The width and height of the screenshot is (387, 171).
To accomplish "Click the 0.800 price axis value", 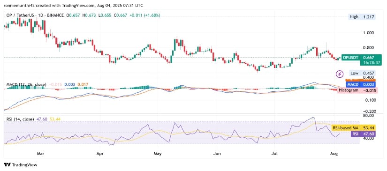I will click(369, 48).
